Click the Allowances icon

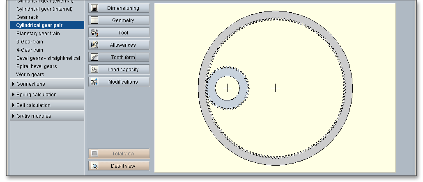94,45
